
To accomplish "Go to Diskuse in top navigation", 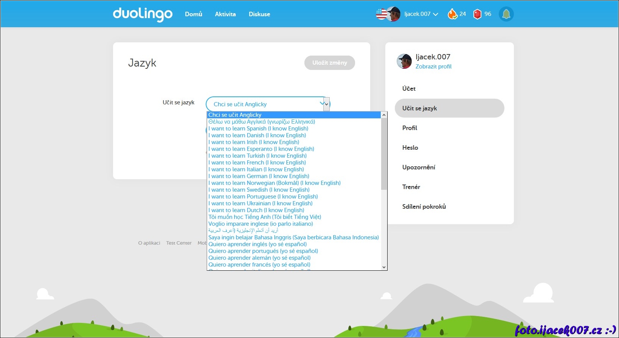I will [x=259, y=14].
